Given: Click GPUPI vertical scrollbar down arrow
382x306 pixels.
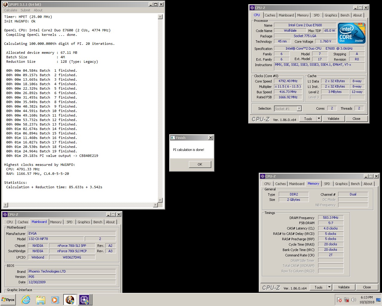Looking at the screenshot, I should click(x=160, y=200).
